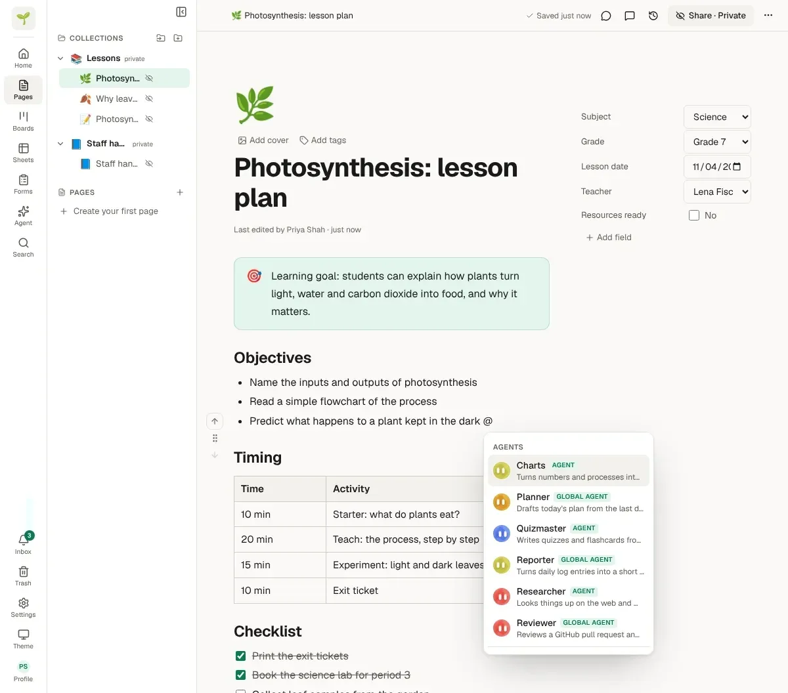Toggle visibility of Staff han... page
Image resolution: width=788 pixels, height=693 pixels.
tap(149, 163)
